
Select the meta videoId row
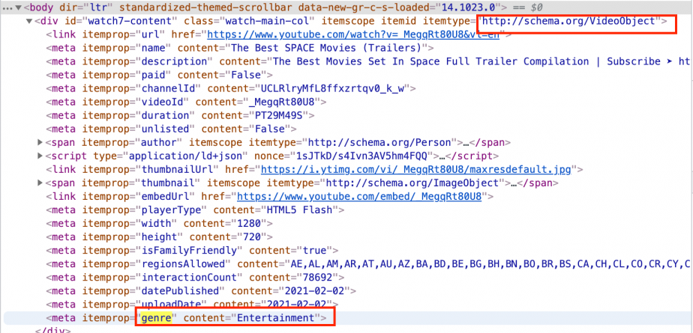click(186, 102)
